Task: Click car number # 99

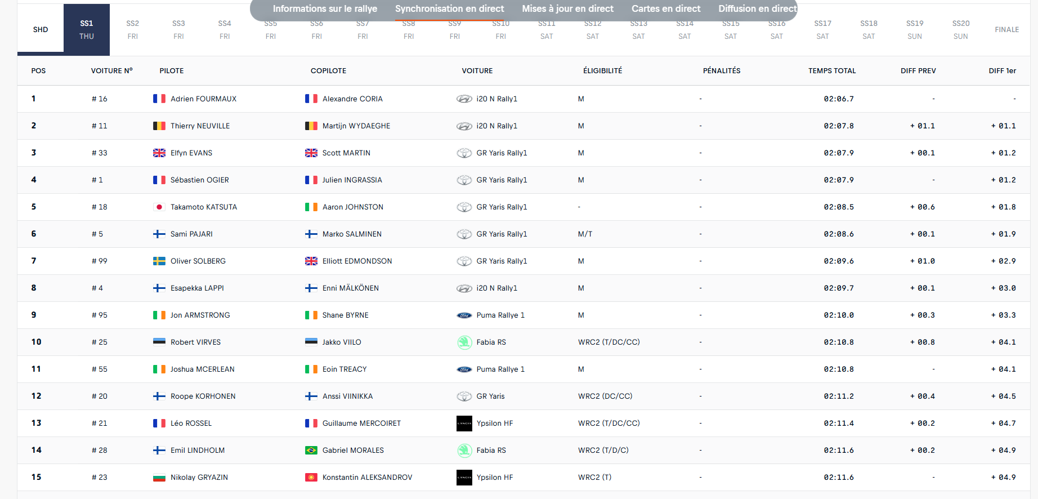Action: 100,261
